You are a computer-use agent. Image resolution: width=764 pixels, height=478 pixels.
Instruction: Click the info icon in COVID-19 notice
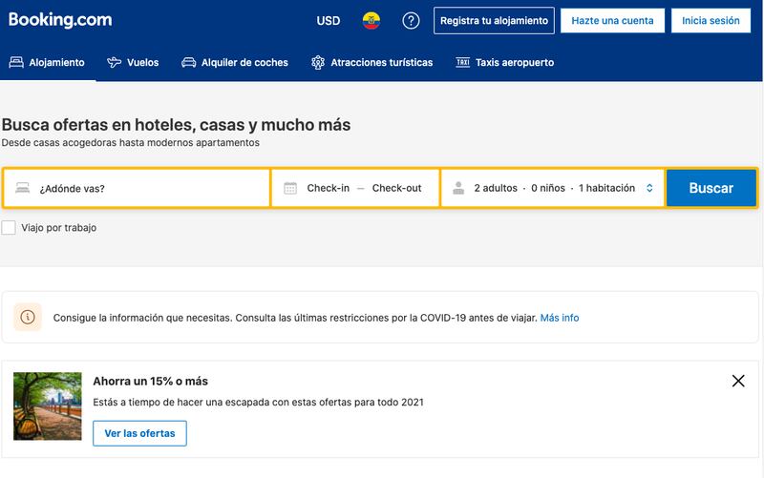(x=28, y=318)
